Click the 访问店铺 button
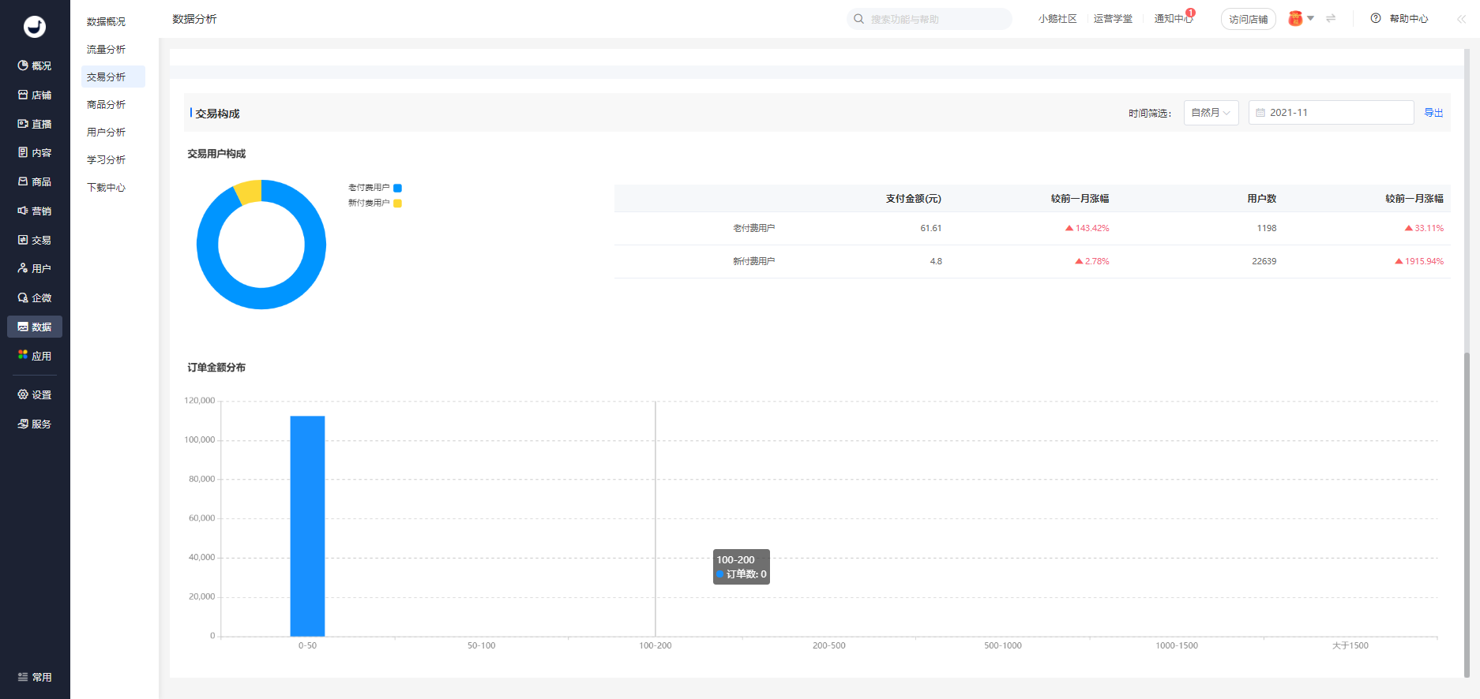 point(1248,19)
